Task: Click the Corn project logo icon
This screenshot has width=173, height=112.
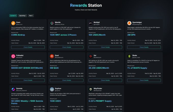Action: (x=13, y=23)
